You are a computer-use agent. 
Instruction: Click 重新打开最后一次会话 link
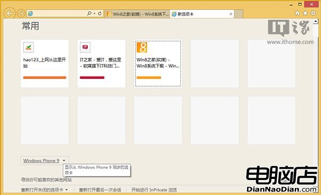(x=100, y=190)
